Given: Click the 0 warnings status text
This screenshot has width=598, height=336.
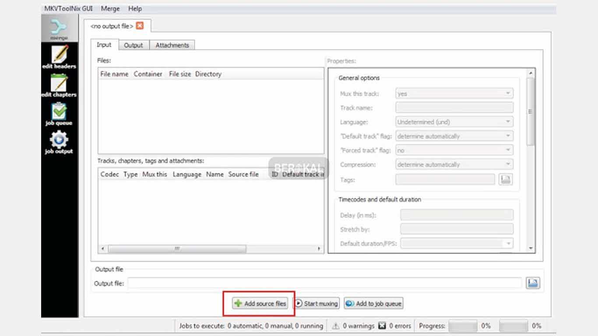Looking at the screenshot, I should tap(359, 326).
